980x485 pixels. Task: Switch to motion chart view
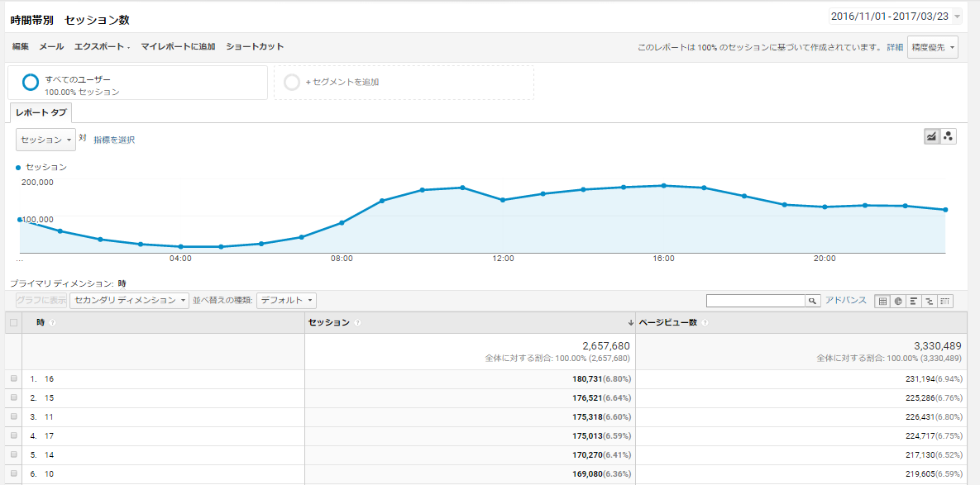[949, 136]
